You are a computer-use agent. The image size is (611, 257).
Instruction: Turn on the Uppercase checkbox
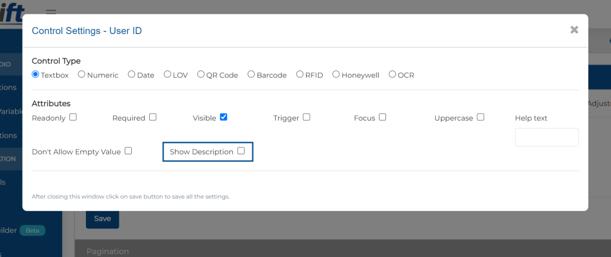[480, 117]
